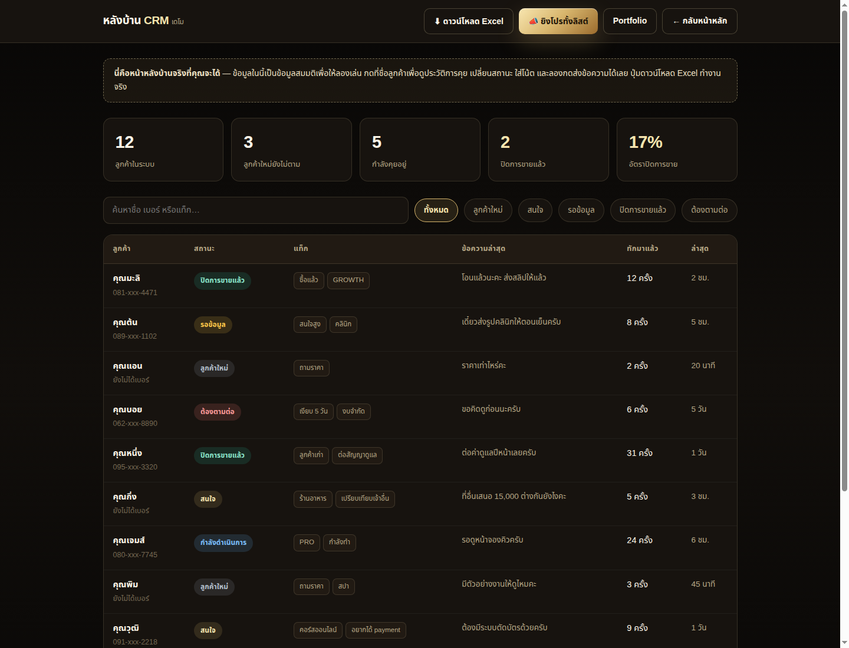Select the ลูกค้าใหม่ filter chip

point(488,210)
